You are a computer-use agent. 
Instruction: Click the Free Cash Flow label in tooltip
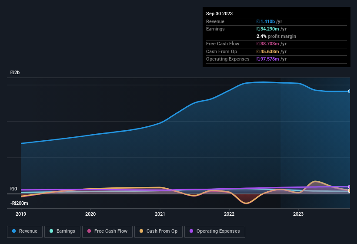[223, 44]
